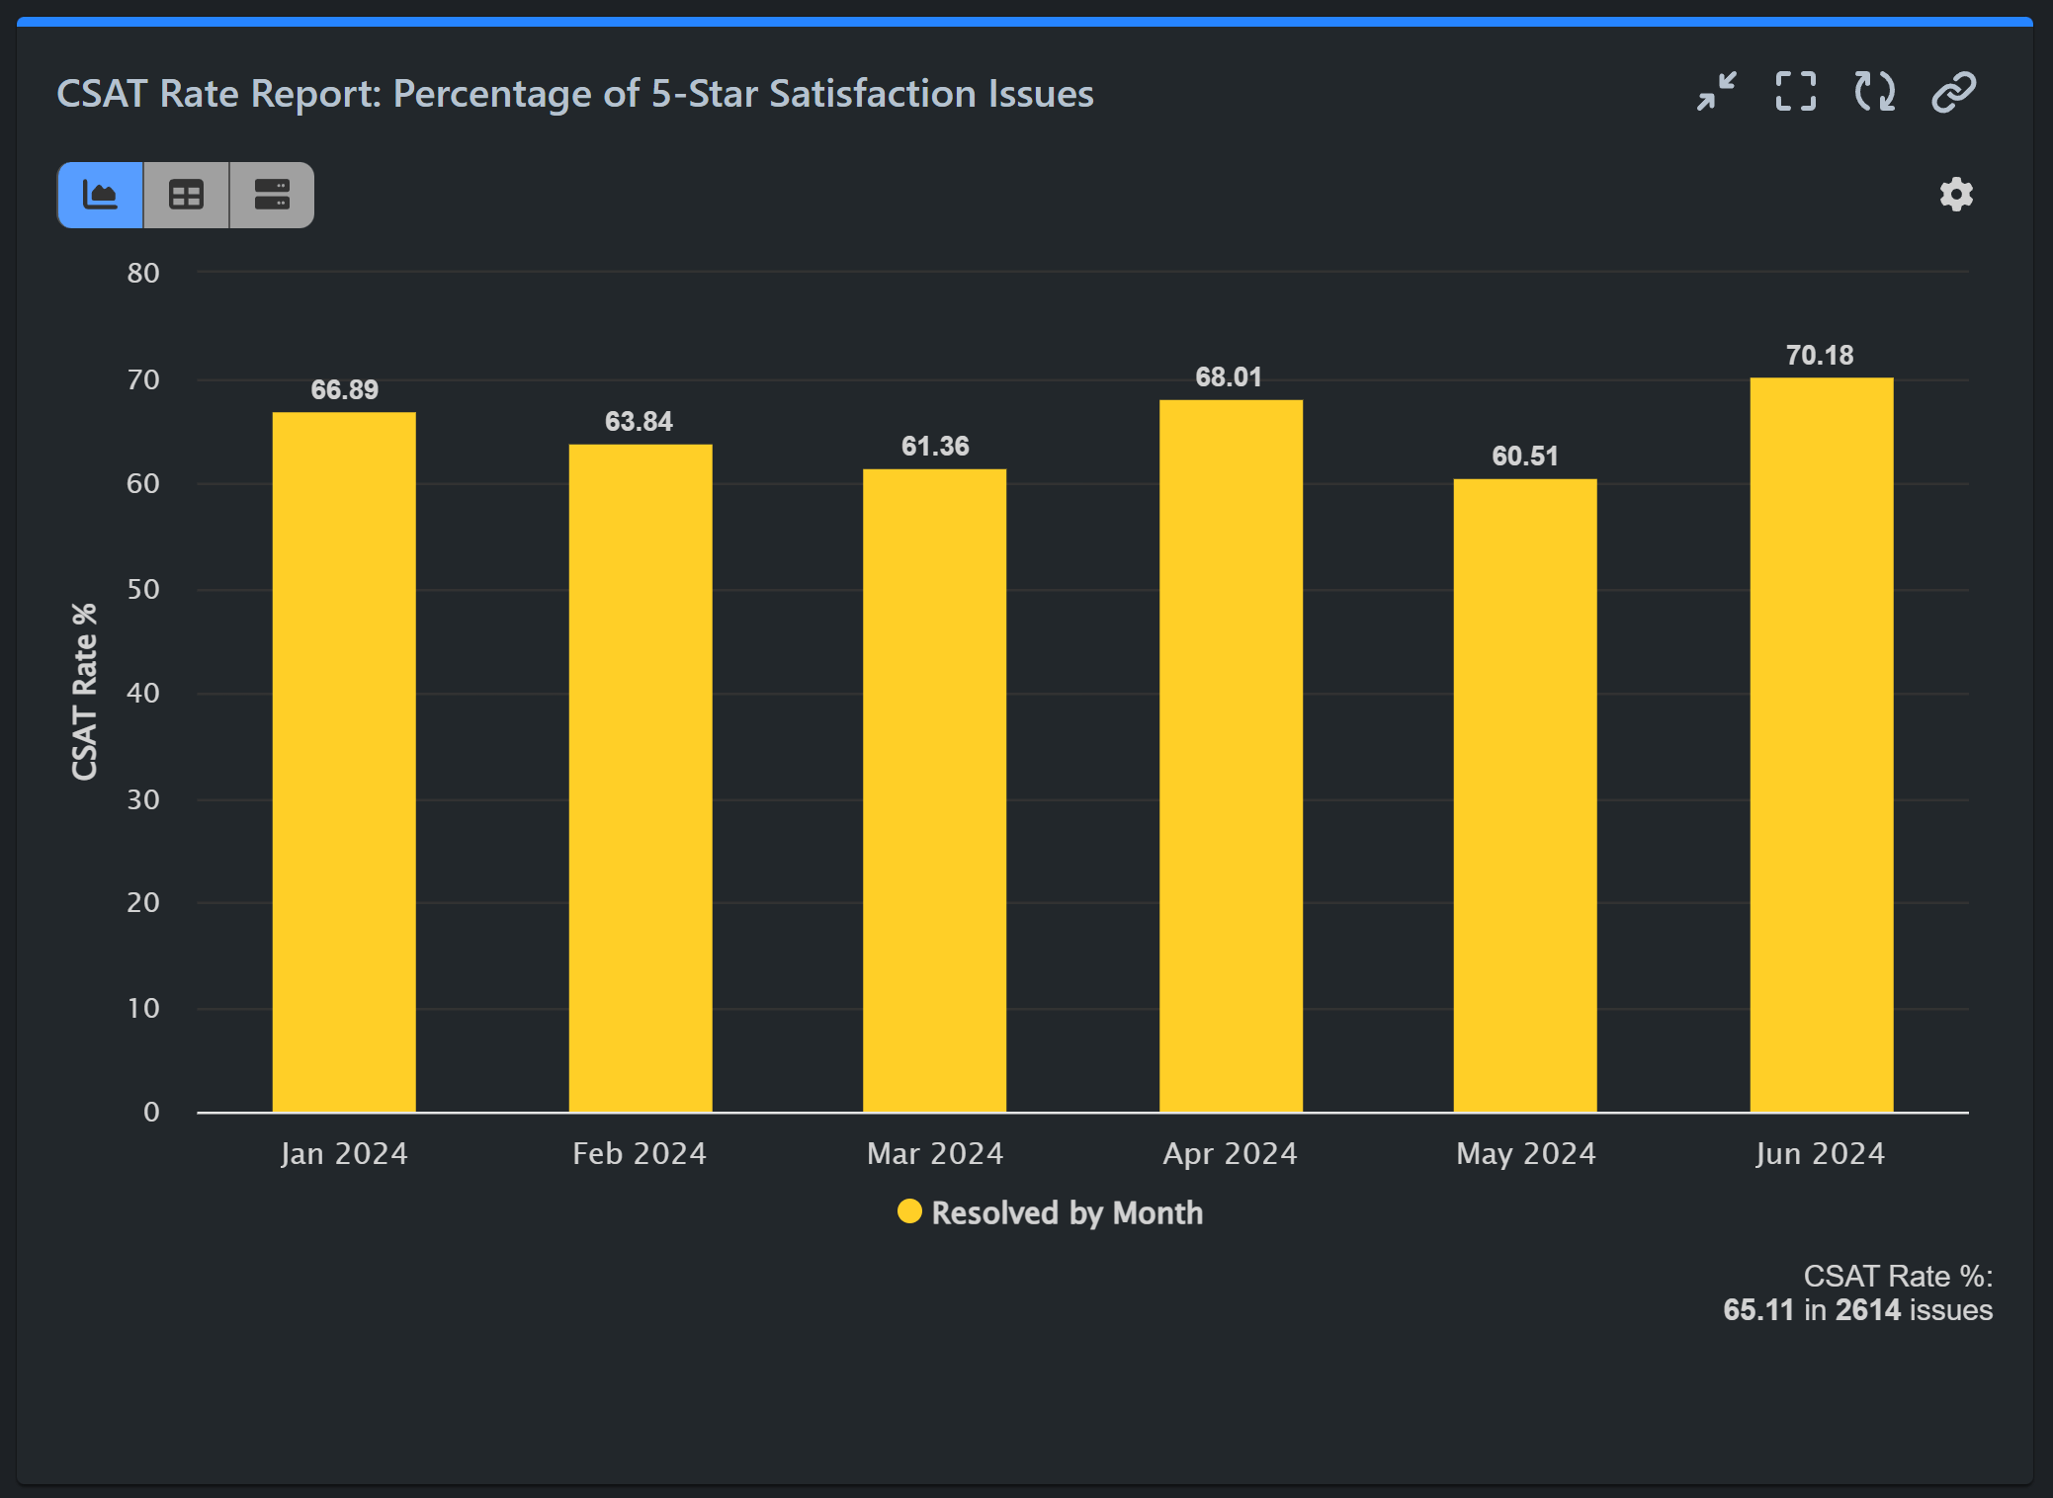Toggle the Resolved by Month legend
The image size is (2053, 1498).
[1049, 1212]
